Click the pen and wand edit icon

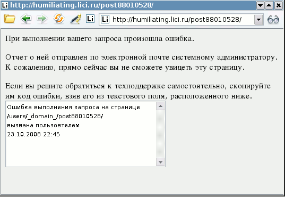[x=75, y=19]
